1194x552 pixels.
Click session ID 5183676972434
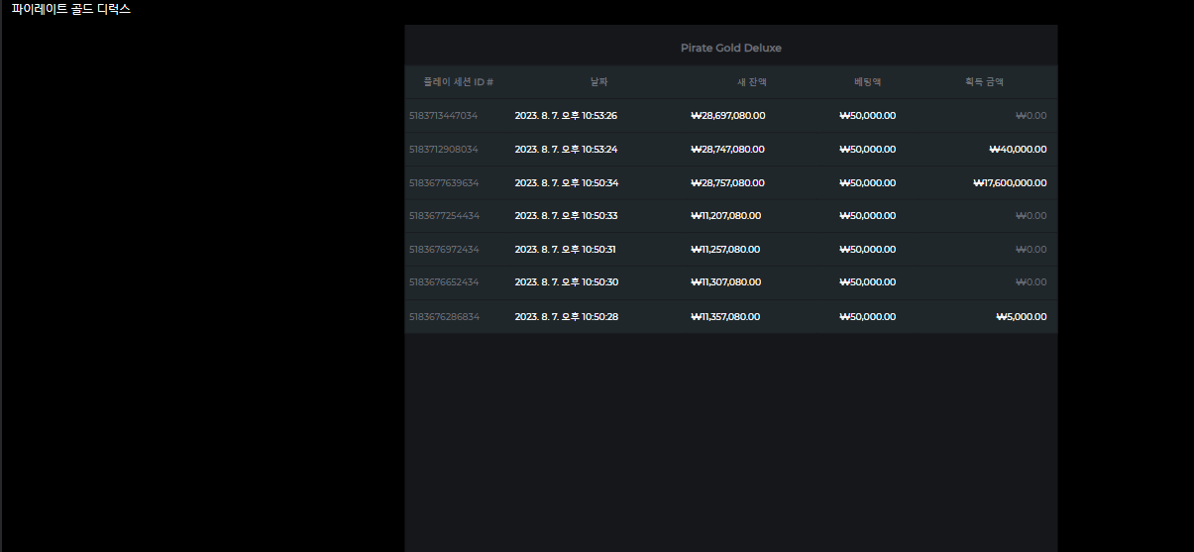pos(443,250)
